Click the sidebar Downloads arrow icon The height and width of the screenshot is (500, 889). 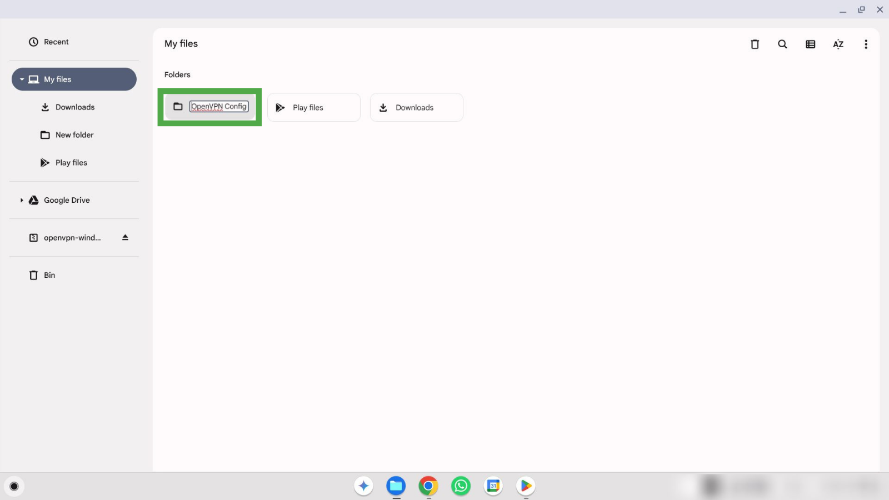click(45, 107)
